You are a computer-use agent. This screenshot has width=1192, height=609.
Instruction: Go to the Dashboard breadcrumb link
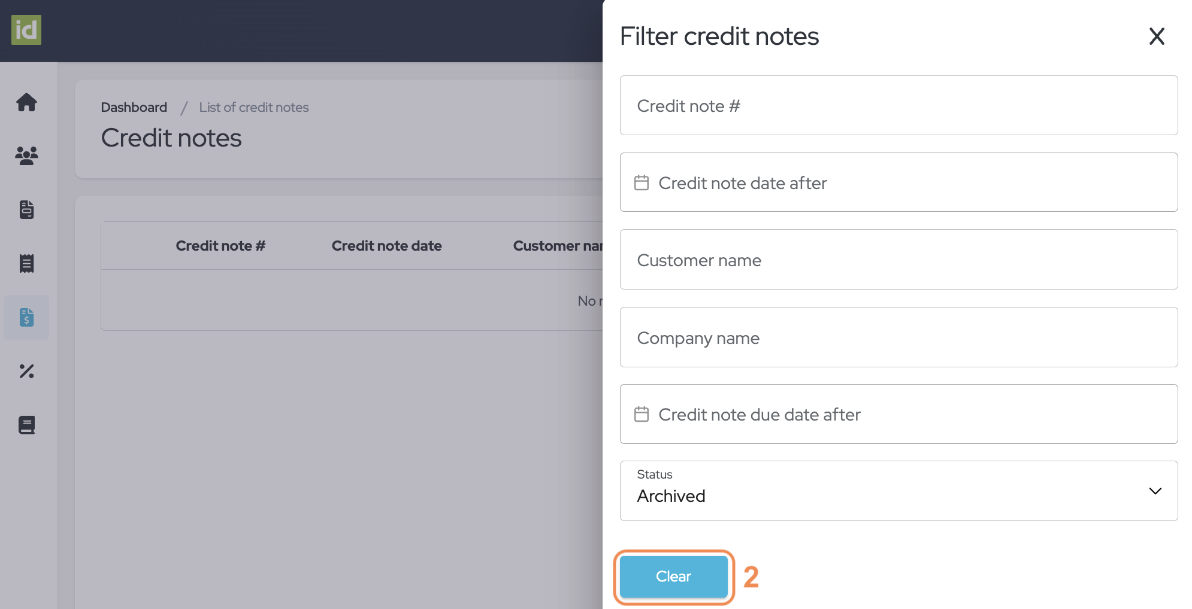(x=134, y=108)
